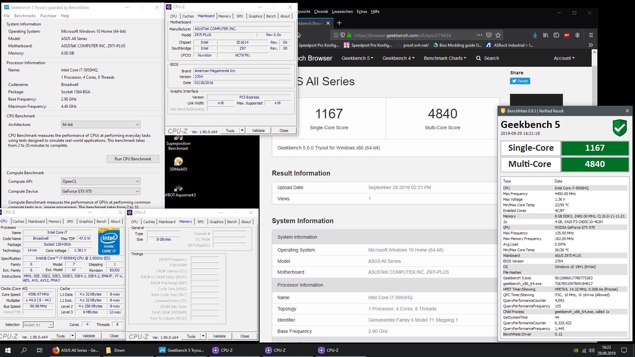Screen dimensions: 635x357
Task: Open proof.ovh.net bookmark
Action: [x=412, y=45]
